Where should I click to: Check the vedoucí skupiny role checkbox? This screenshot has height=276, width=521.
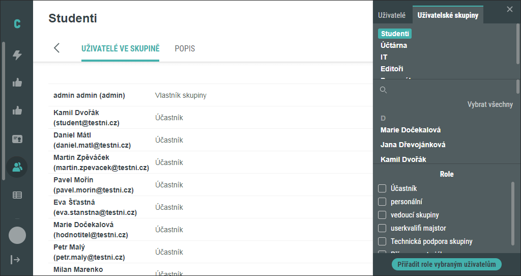point(382,215)
